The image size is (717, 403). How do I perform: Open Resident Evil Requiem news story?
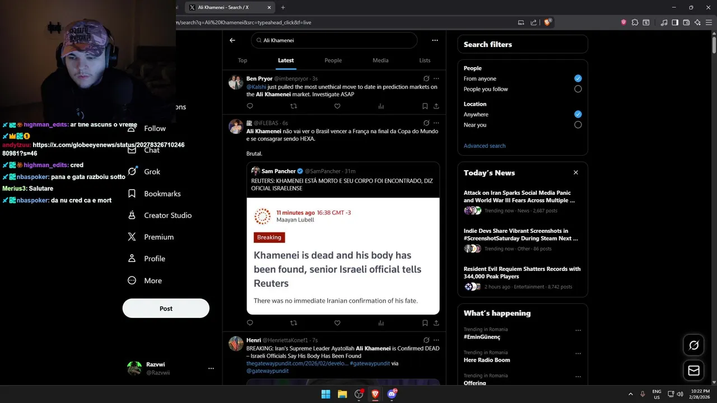click(x=523, y=278)
